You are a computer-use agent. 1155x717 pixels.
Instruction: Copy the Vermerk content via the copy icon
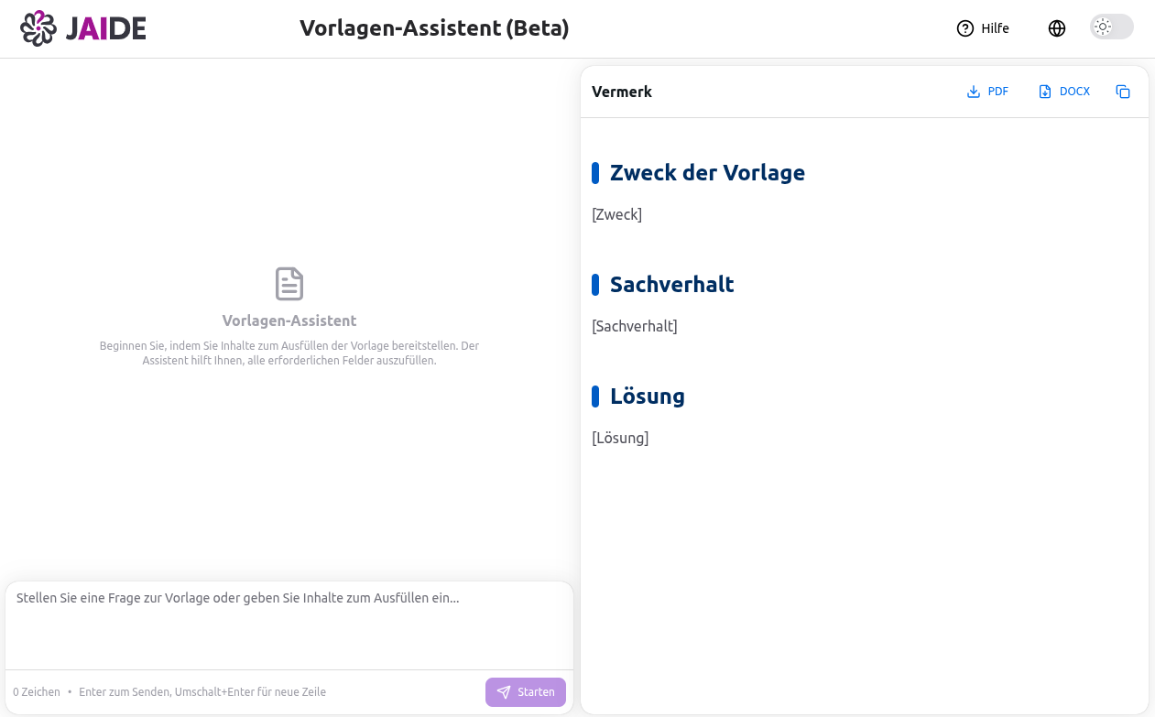click(x=1123, y=92)
